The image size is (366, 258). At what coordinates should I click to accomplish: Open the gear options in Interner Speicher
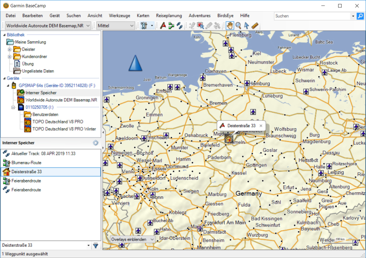[x=95, y=143]
